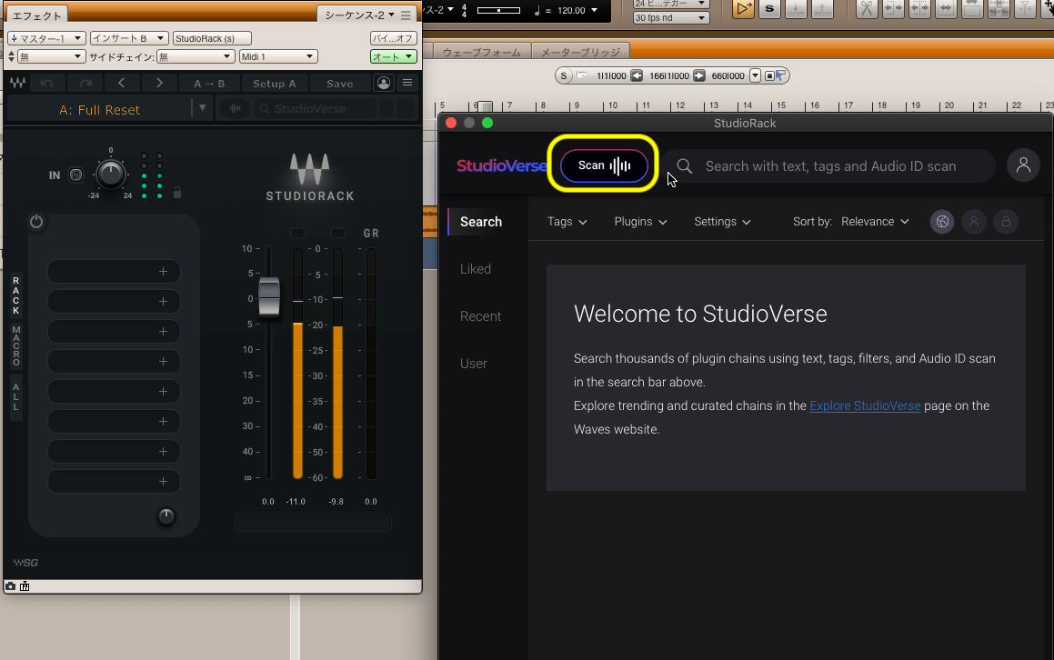Open the Liked section in StudioVerse
The width and height of the screenshot is (1054, 660).
coord(476,269)
